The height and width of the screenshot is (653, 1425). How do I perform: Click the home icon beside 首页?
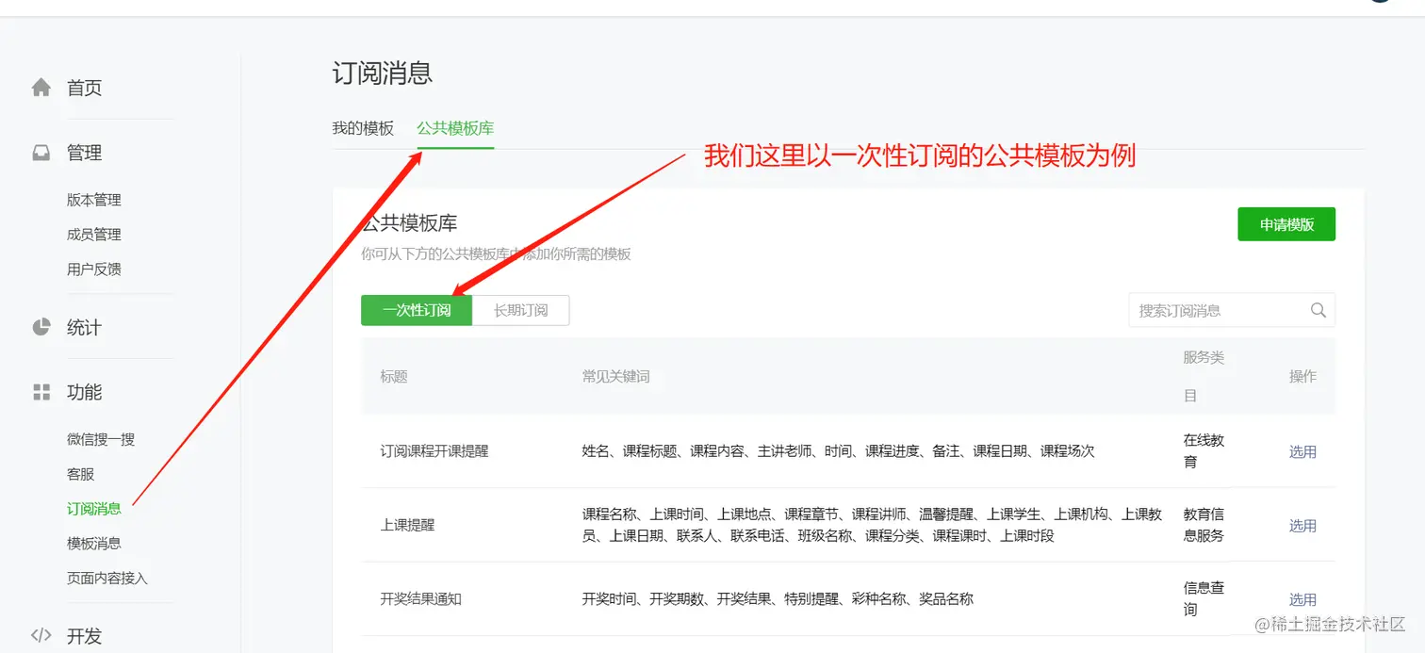(x=41, y=88)
